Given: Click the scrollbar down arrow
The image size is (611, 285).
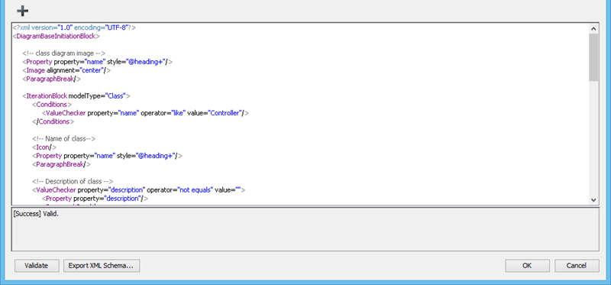Looking at the screenshot, I should 593,199.
